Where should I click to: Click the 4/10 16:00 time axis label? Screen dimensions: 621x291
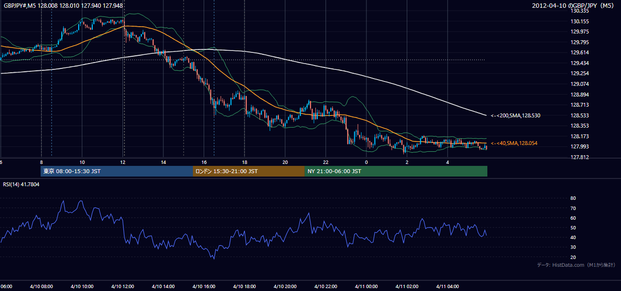[204, 287]
